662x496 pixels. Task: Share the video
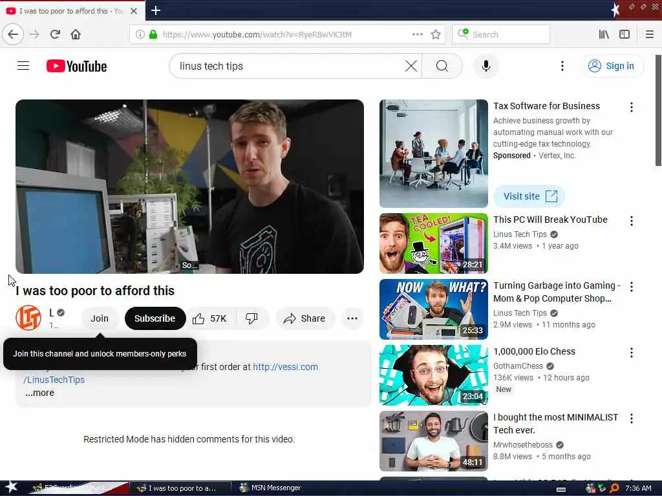coord(305,318)
